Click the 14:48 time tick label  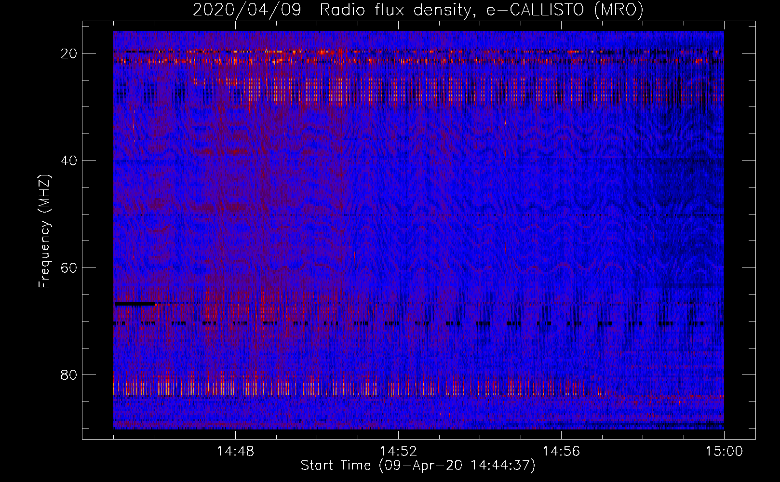click(x=235, y=452)
